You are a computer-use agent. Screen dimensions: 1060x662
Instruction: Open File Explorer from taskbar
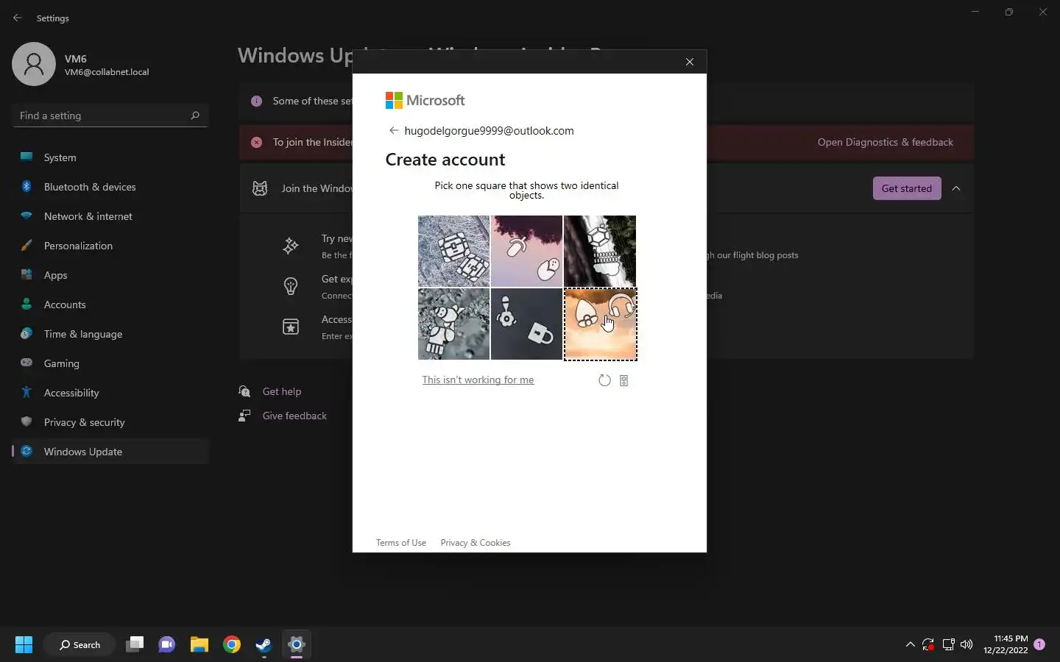[199, 645]
